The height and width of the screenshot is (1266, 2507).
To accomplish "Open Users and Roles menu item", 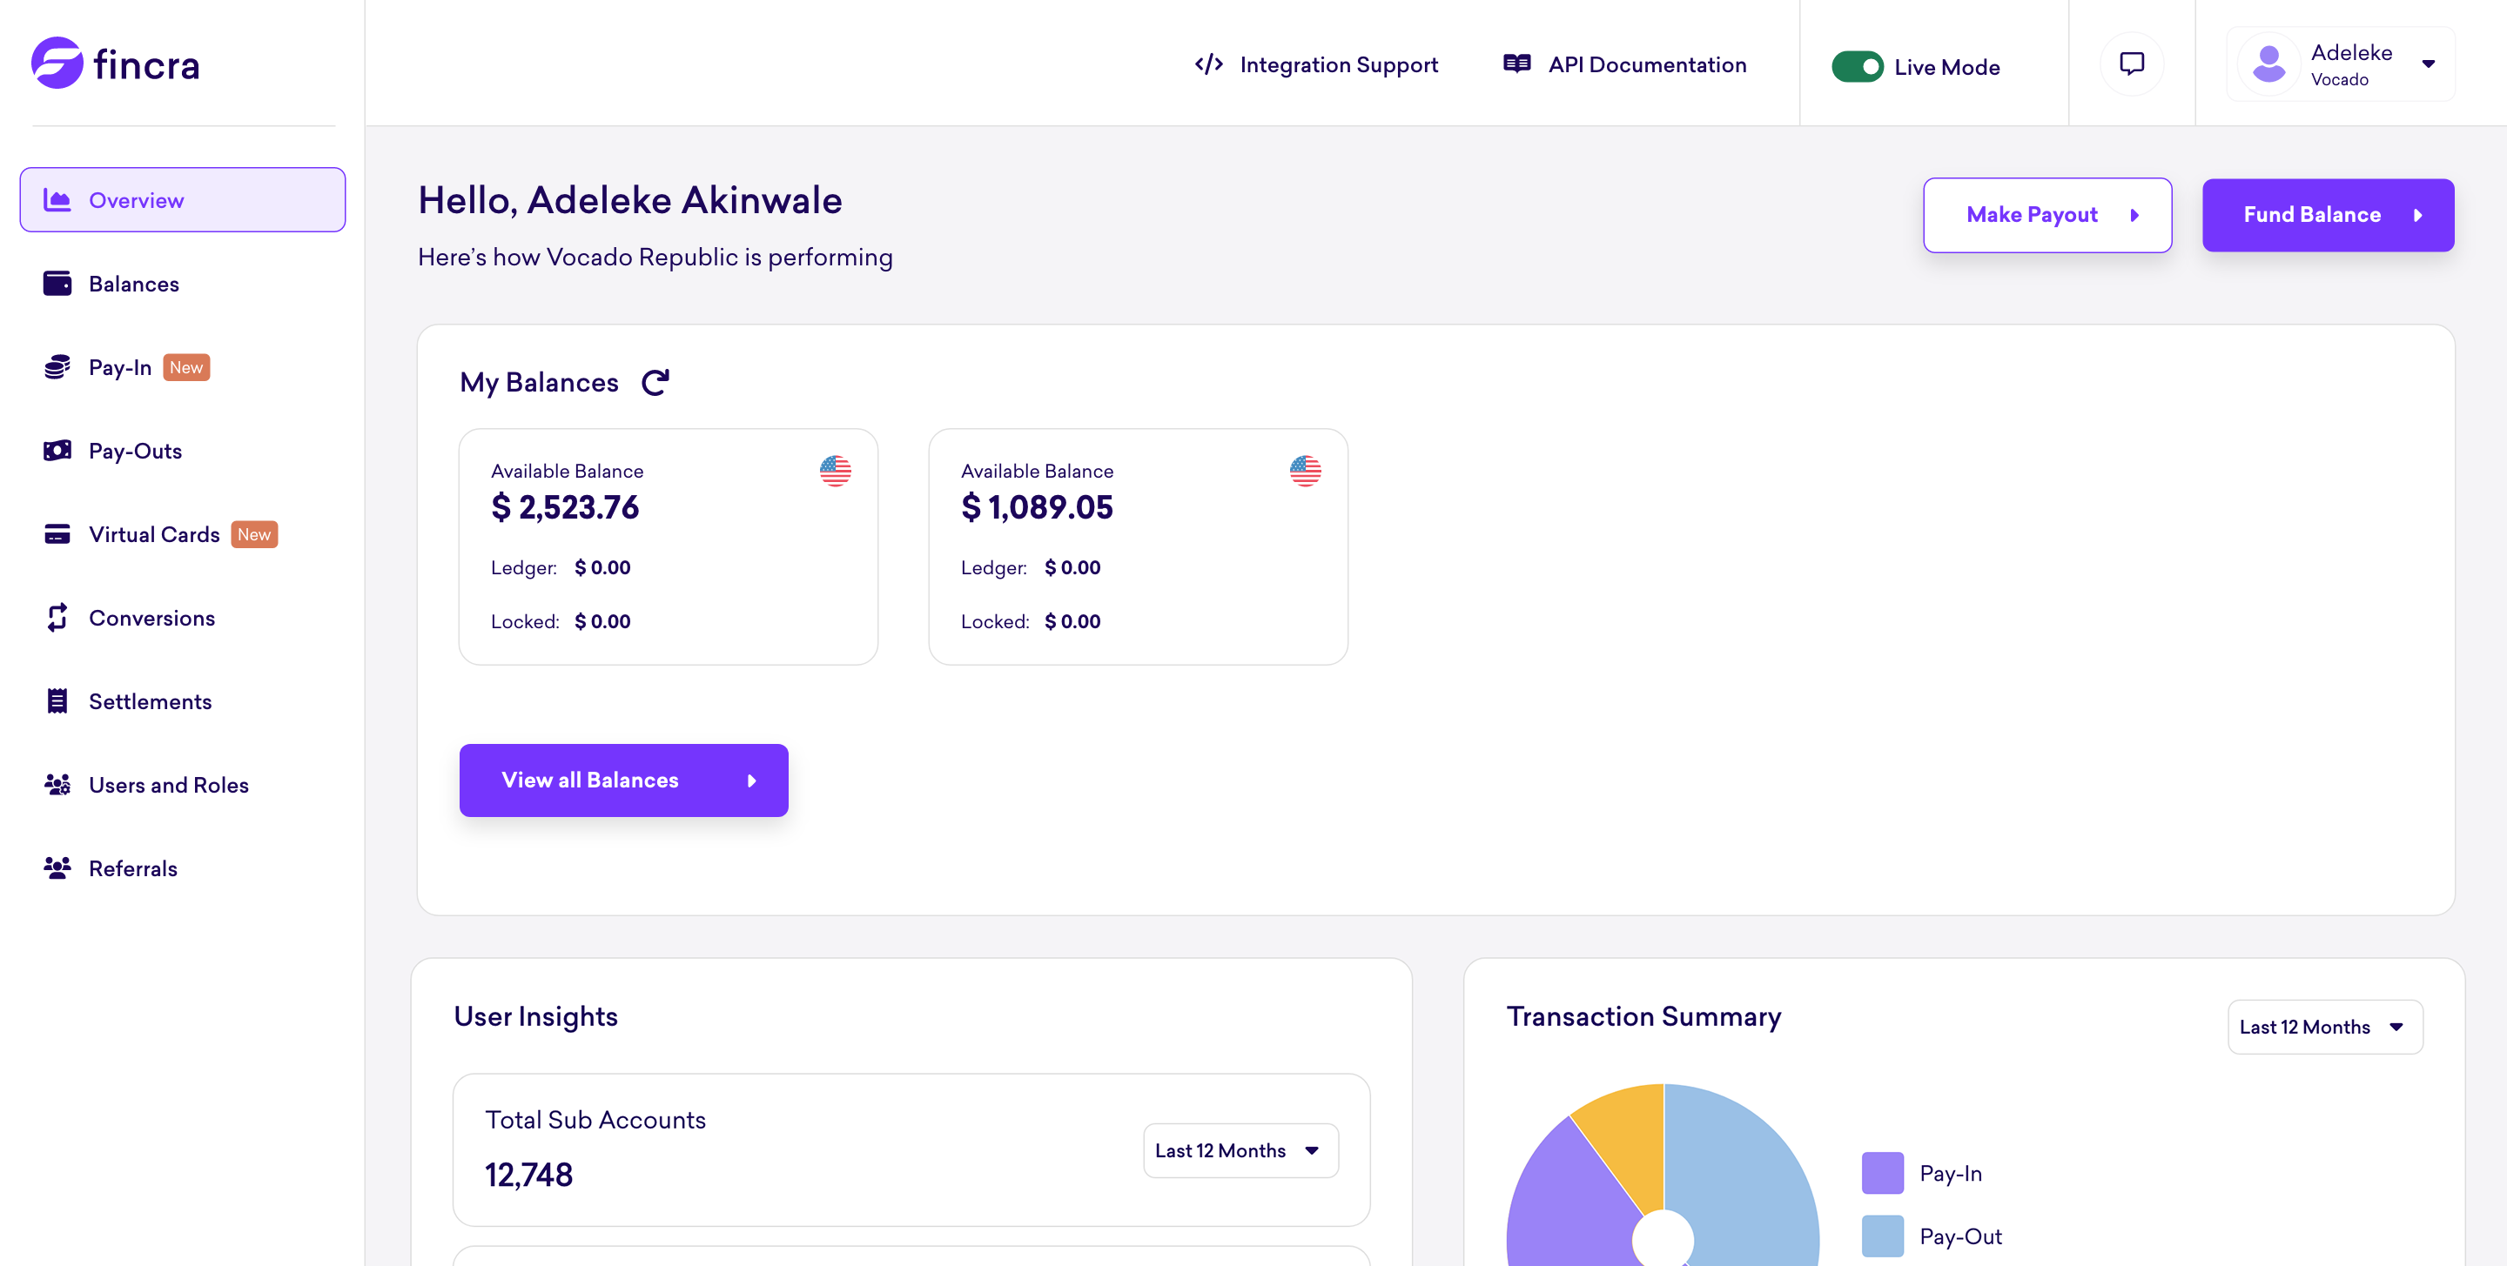I will pos(168,786).
